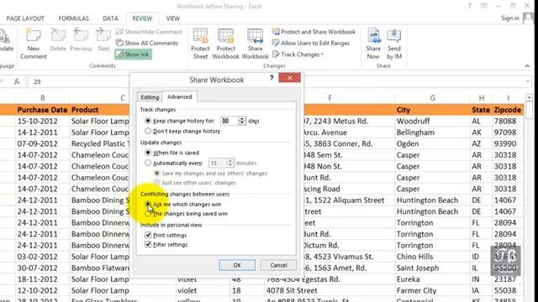
Task: Click the cell containing Ogden
Action: tap(432, 143)
